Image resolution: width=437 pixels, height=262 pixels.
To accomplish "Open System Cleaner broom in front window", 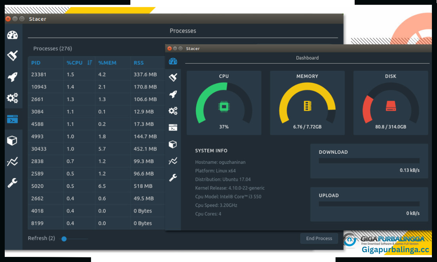I will 173,77.
